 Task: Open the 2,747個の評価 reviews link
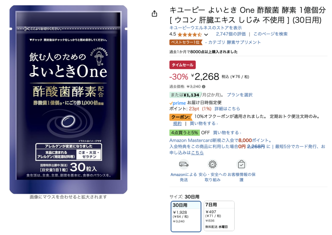pos(231,34)
